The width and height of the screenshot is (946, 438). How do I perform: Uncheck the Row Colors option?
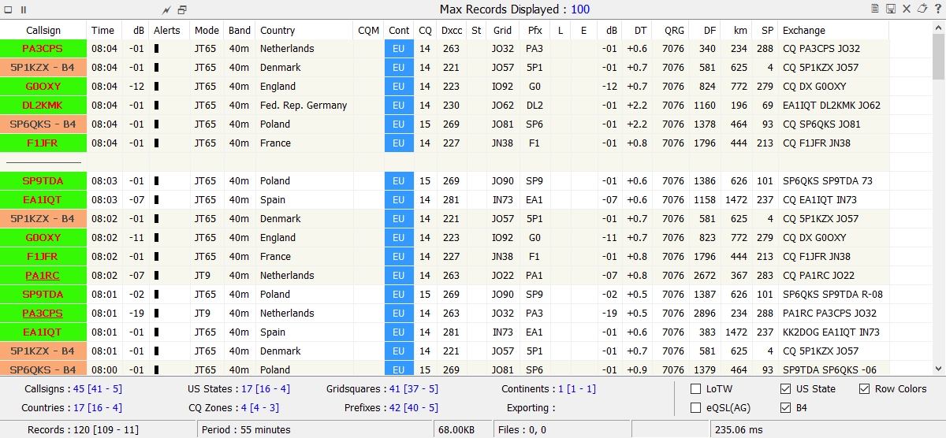865,389
